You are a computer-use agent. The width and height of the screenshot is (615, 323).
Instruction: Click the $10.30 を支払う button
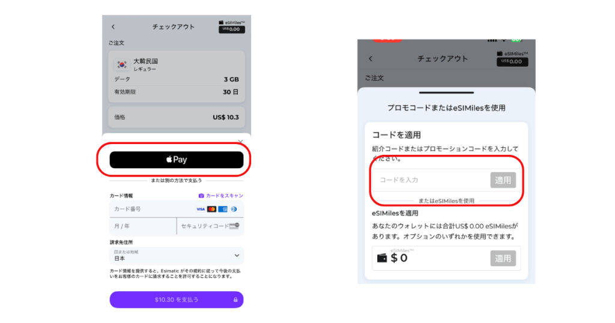[177, 300]
